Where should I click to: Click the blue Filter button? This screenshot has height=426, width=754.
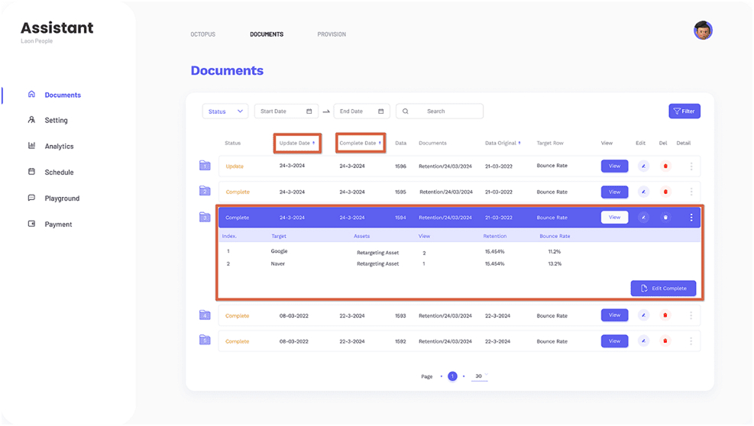point(684,111)
